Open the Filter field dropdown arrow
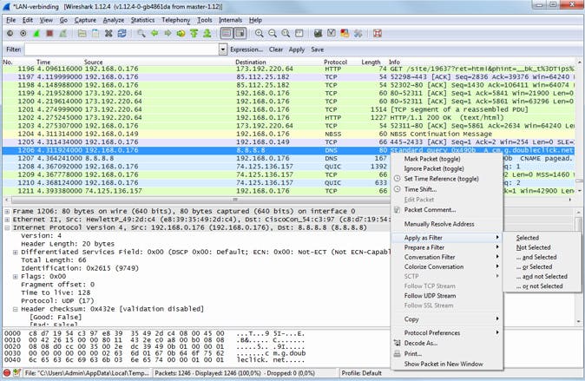The width and height of the screenshot is (585, 381). click(x=222, y=49)
